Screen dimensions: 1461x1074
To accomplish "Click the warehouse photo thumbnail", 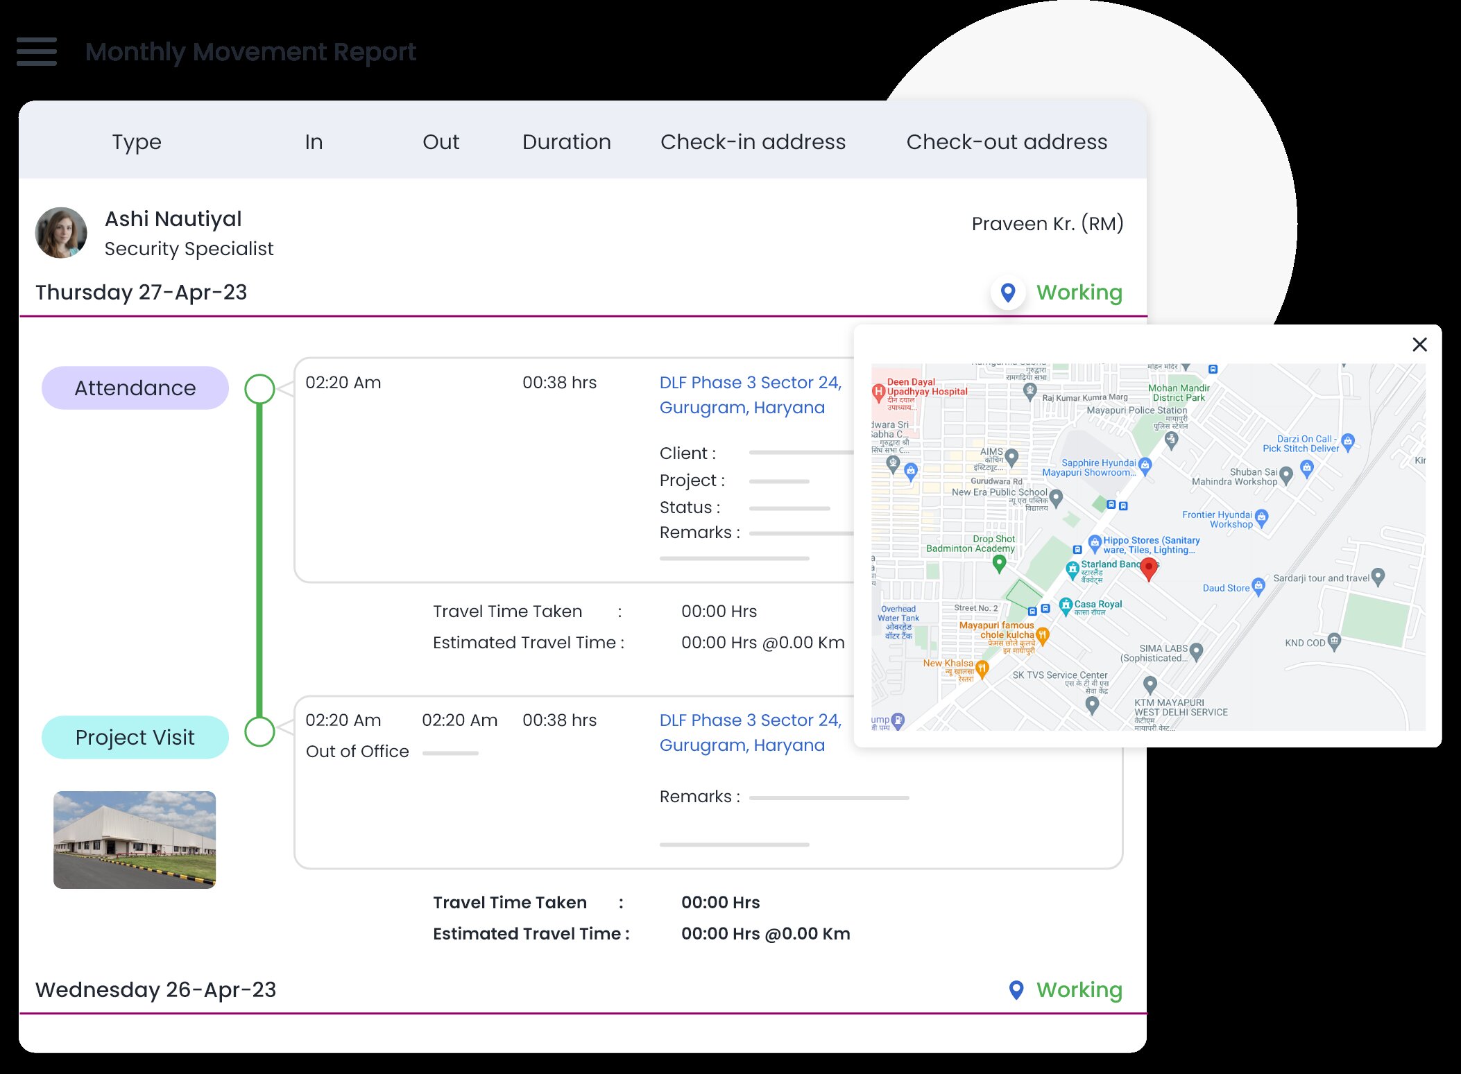I will pos(135,840).
